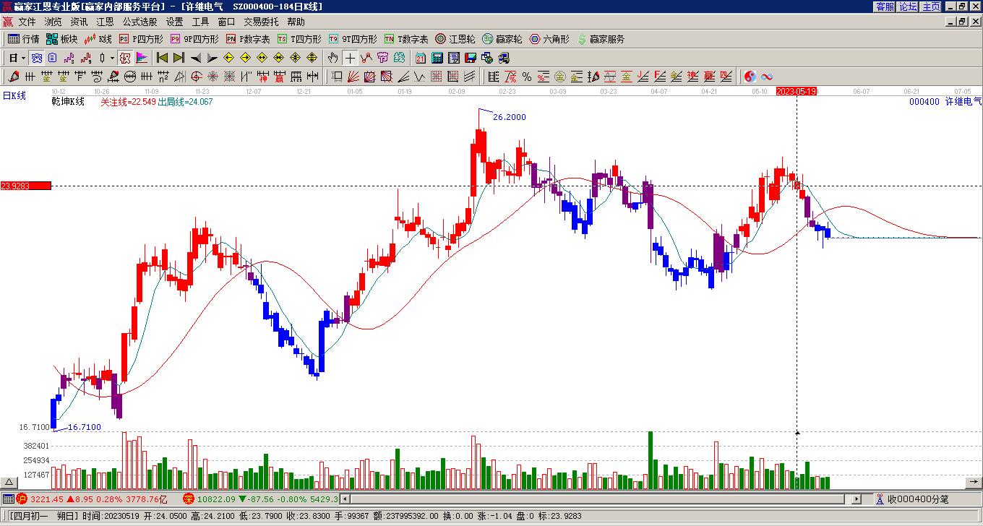Viewport: 983px width, 526px height.
Task: Move chart right with black arrow
Action: pyautogui.click(x=212, y=58)
